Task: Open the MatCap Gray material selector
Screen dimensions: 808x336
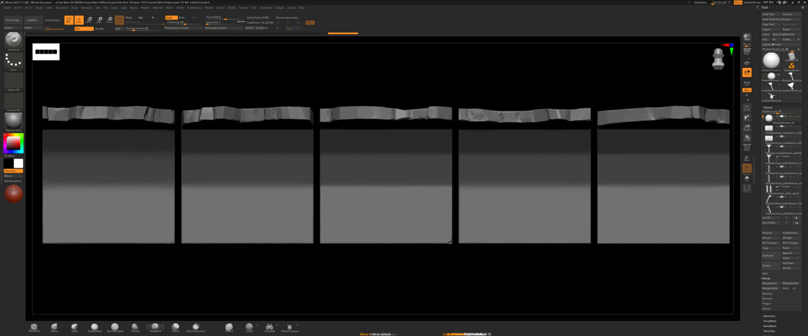Action: [x=13, y=120]
